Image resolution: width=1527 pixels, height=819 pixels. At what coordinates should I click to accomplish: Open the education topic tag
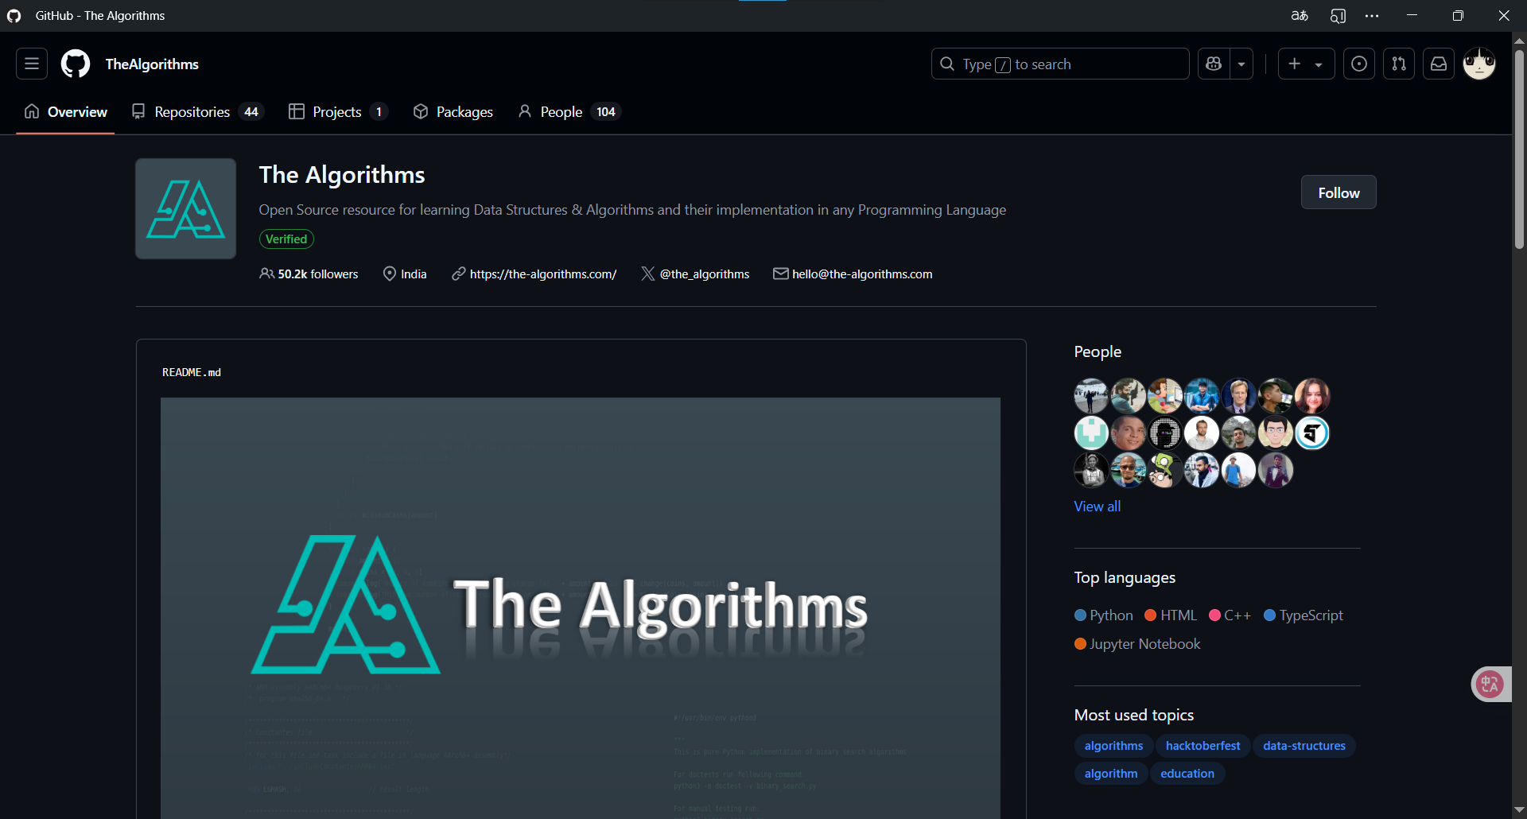point(1187,774)
